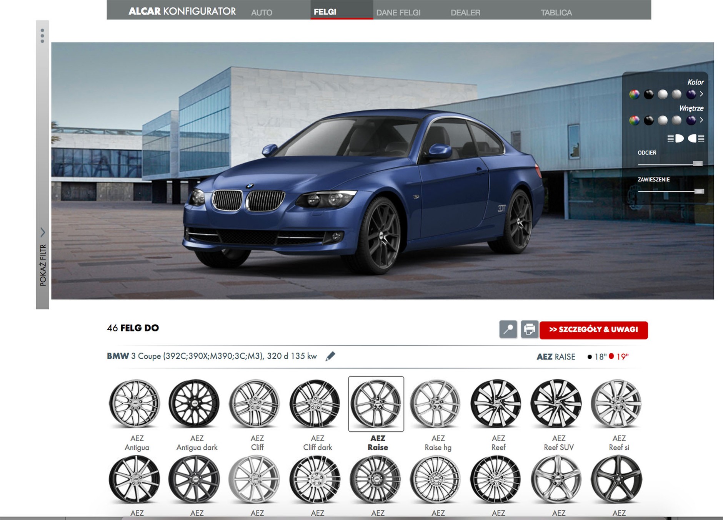Select the five-spoke silver wheel, second row

[556, 479]
